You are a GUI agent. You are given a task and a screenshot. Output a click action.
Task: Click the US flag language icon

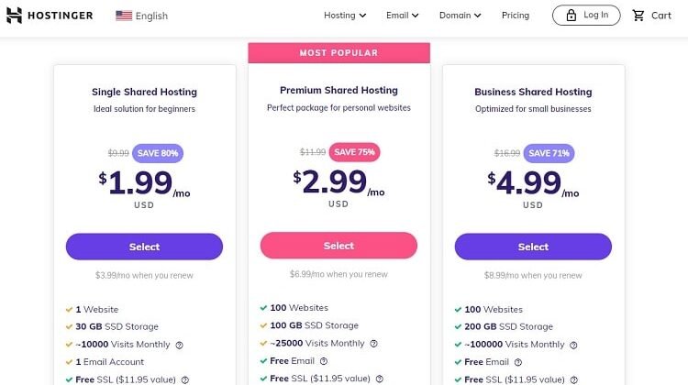(124, 16)
